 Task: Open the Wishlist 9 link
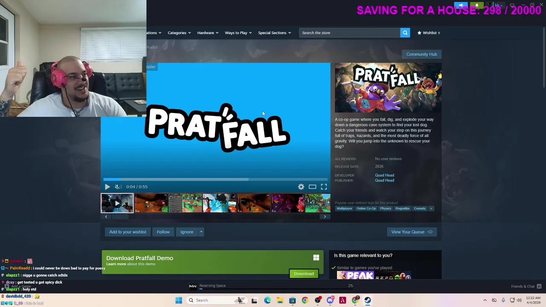[x=428, y=33]
